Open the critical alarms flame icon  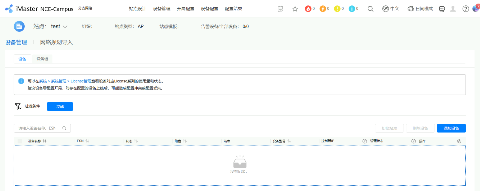pyautogui.click(x=308, y=9)
